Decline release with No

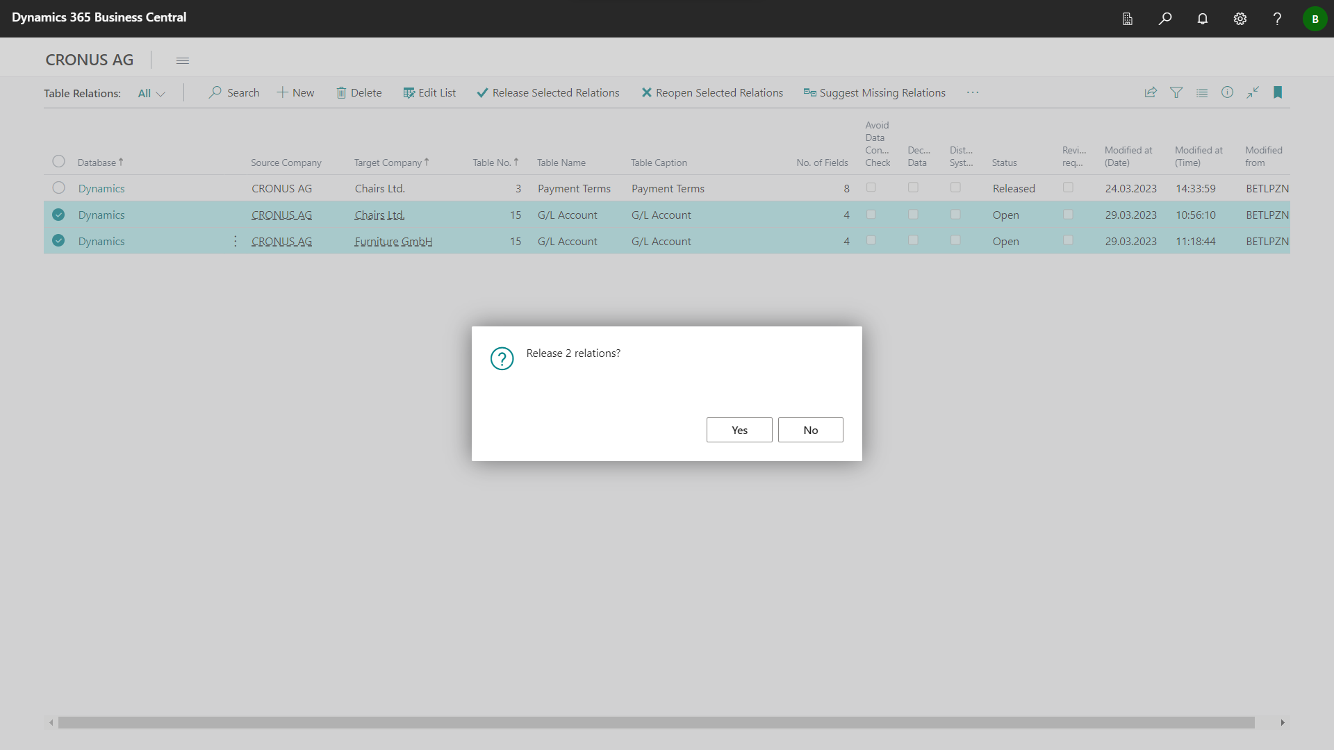811,430
